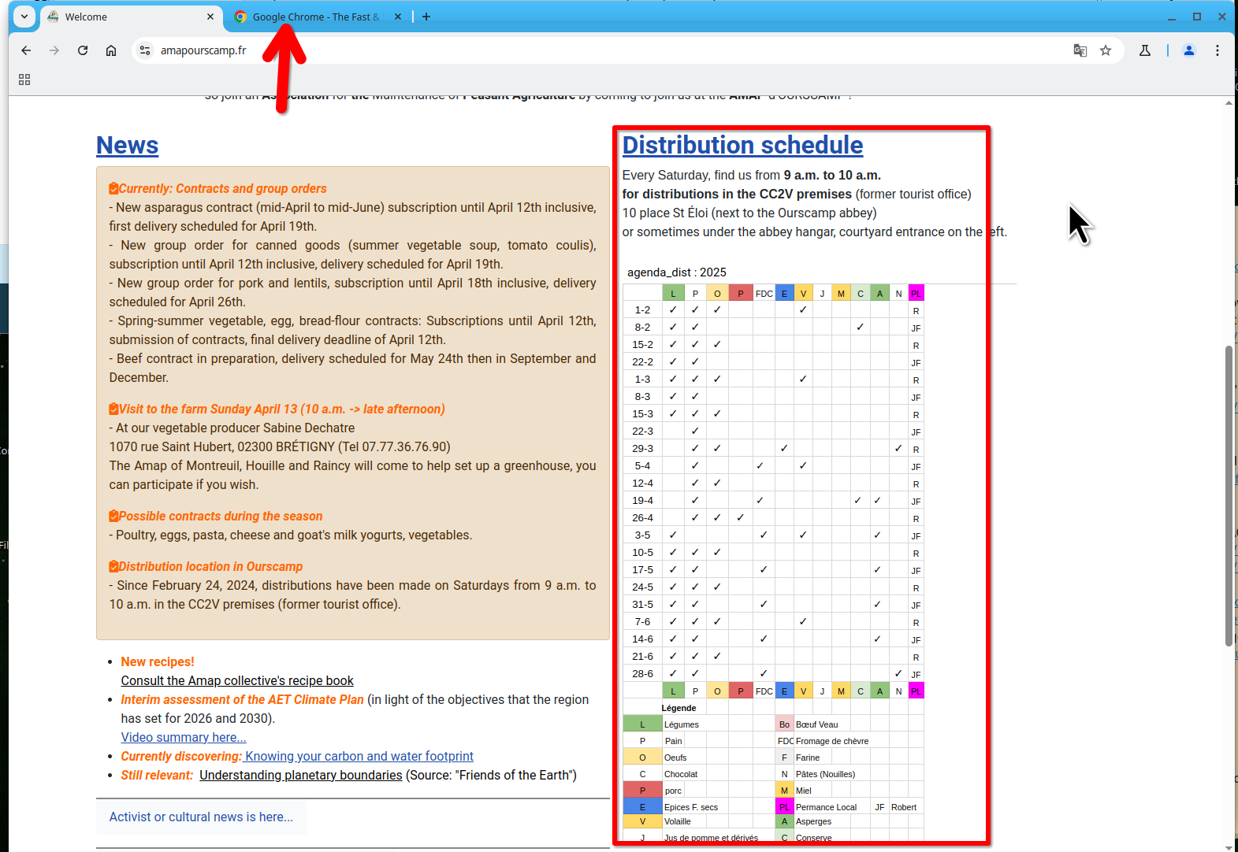Click 'Bœuf Veau' legend entry
Image resolution: width=1238 pixels, height=852 pixels.
(816, 724)
